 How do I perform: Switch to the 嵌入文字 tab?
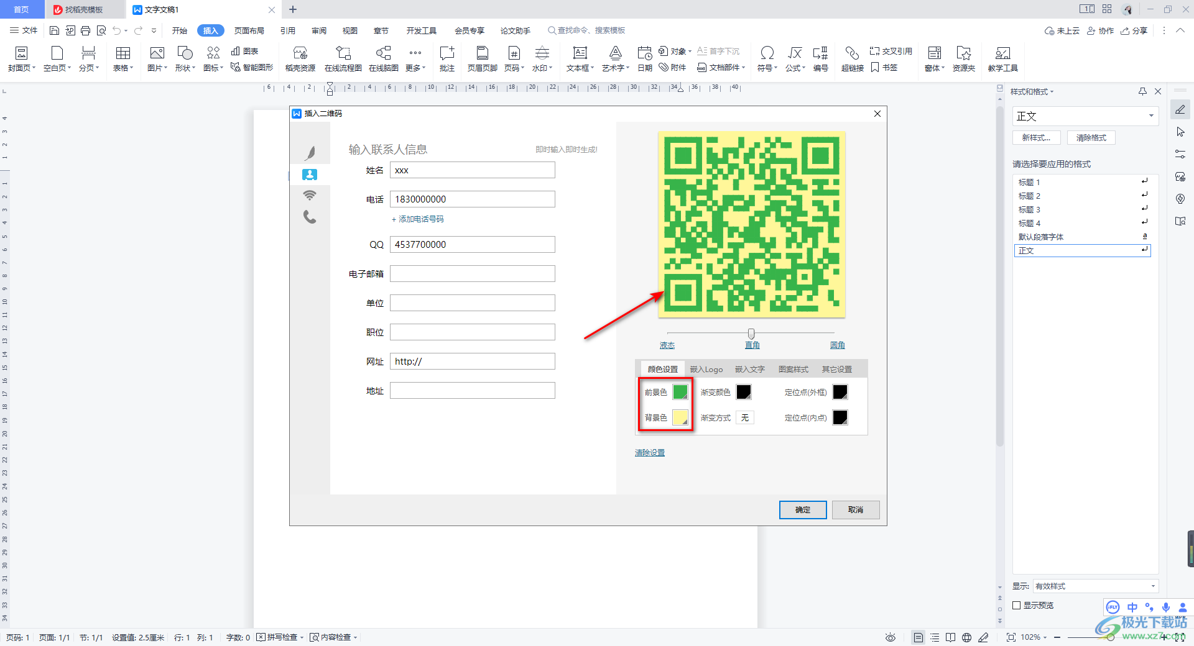coord(750,369)
